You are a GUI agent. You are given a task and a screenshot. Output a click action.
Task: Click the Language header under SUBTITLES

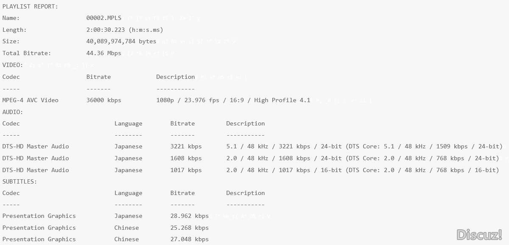coord(128,193)
